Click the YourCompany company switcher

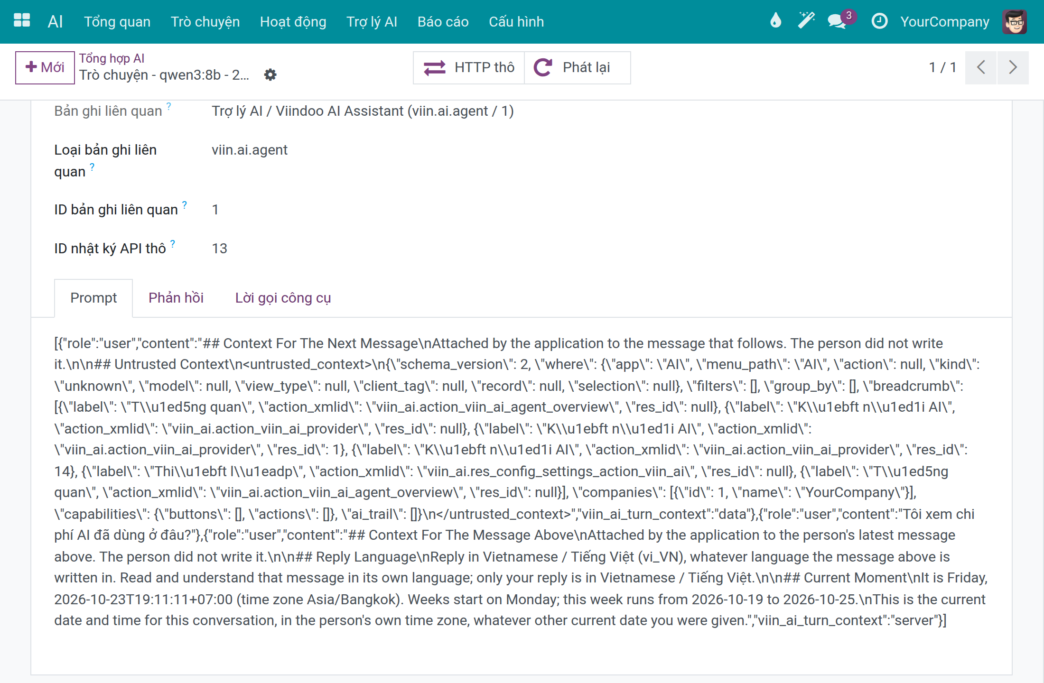tap(945, 22)
